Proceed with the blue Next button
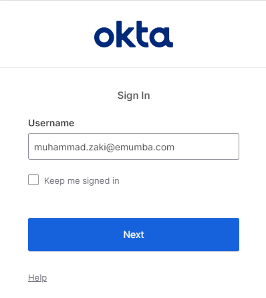266x298 pixels. point(134,235)
